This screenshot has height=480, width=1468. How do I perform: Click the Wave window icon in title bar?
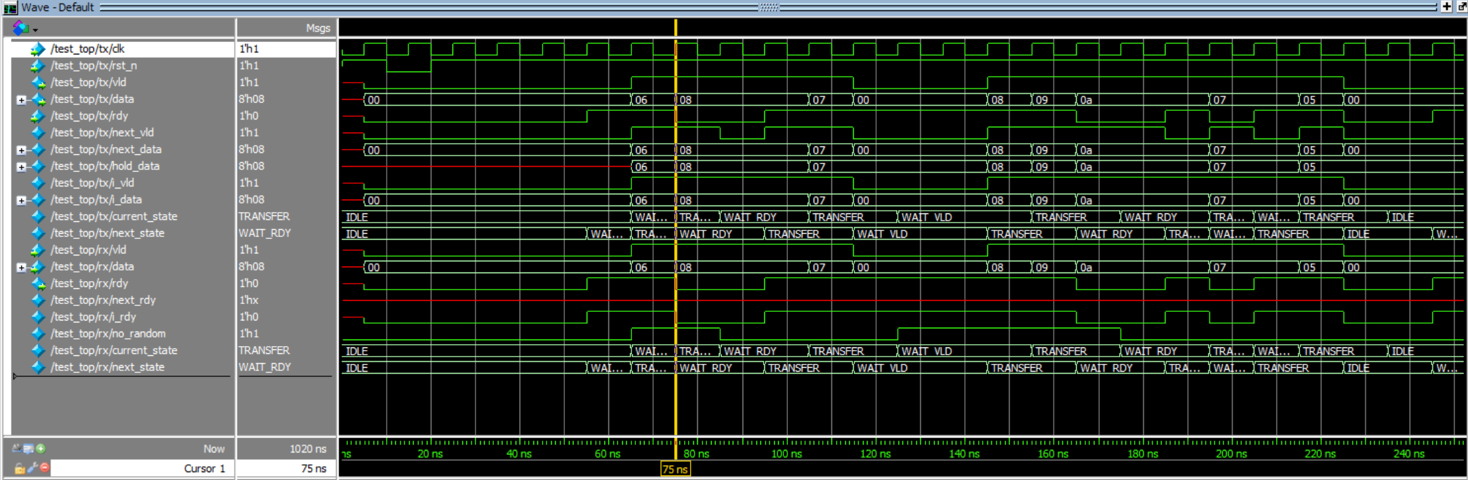10,8
